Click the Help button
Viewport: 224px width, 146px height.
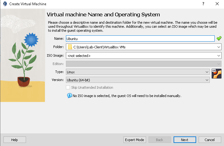coord(15,140)
